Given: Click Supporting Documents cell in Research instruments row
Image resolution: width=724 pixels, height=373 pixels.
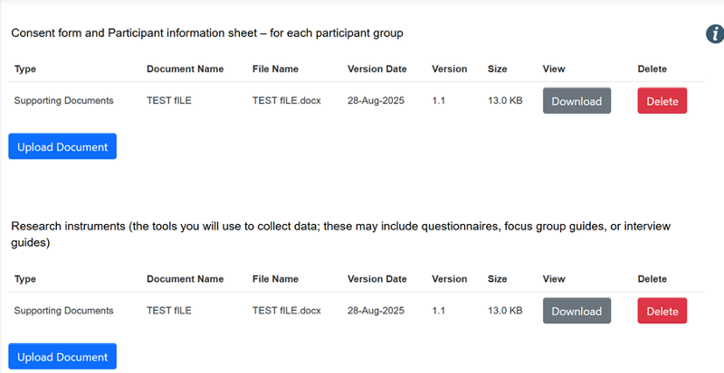Looking at the screenshot, I should pyautogui.click(x=63, y=311).
